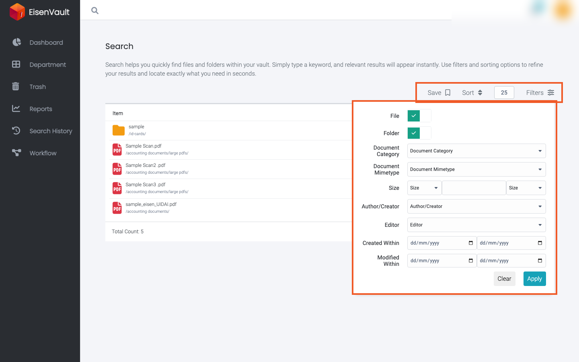Open the Size unit dropdown on the right

click(526, 188)
